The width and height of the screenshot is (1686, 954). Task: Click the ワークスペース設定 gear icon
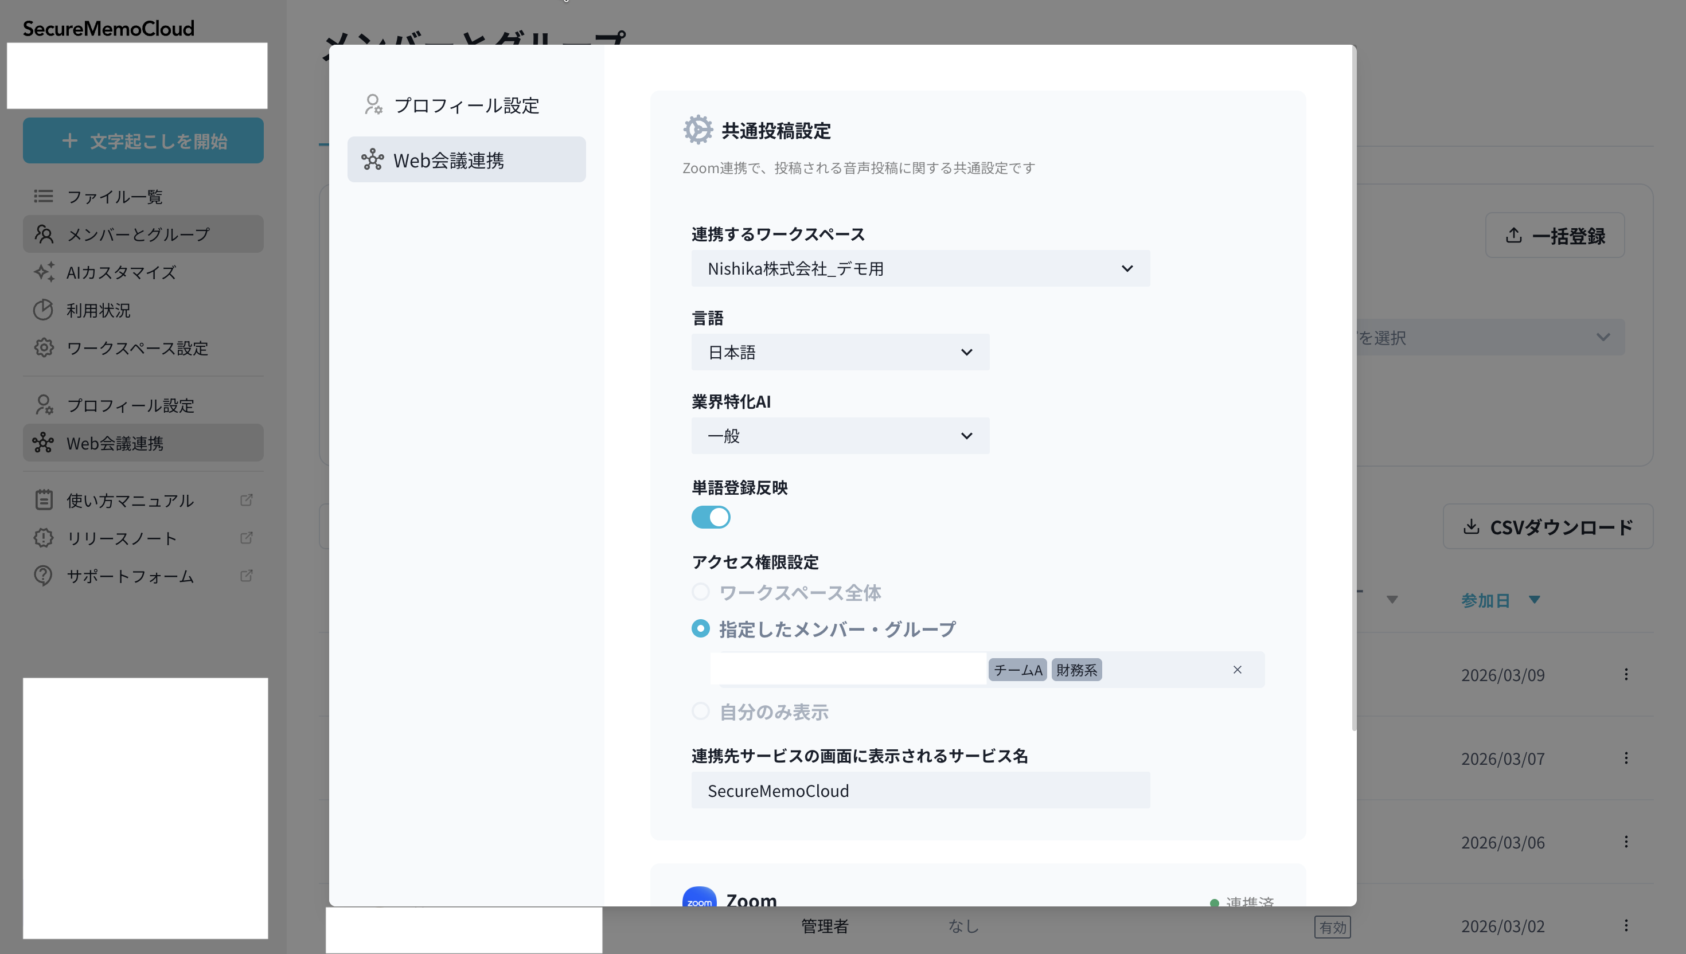pyautogui.click(x=43, y=348)
